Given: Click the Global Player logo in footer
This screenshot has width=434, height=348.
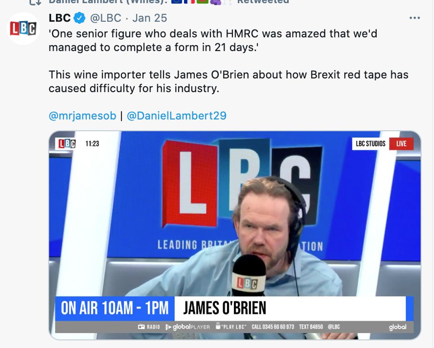Looking at the screenshot, I should pos(187,327).
